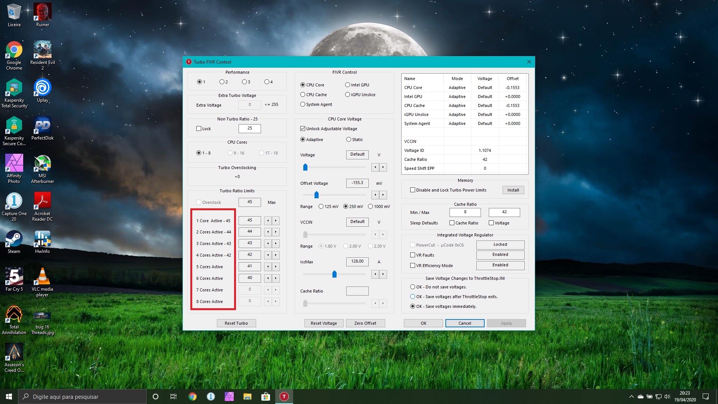This screenshot has height=404, width=718.
Task: Increase 1 Core Active ratio with right arrow
Action: (276, 221)
